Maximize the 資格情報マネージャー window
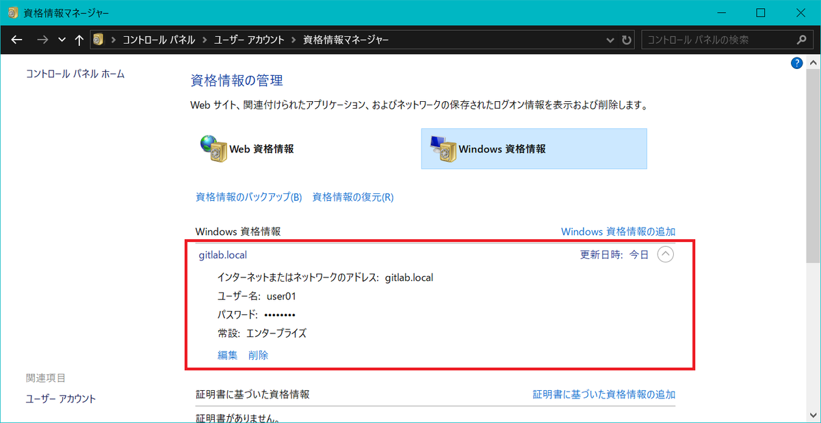 point(761,12)
